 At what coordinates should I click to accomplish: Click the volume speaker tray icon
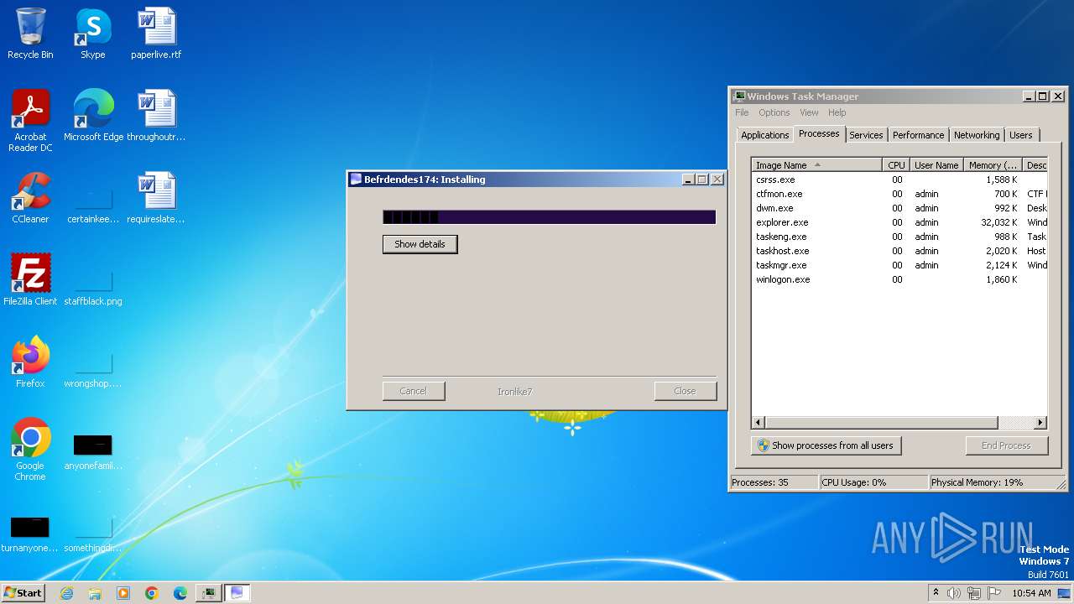954,593
